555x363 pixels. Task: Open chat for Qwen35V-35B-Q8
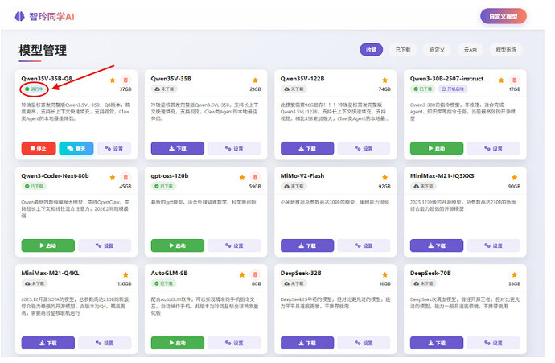76,148
